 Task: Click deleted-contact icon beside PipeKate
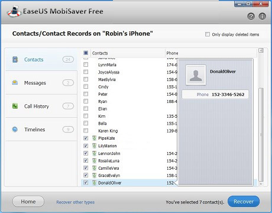[x=95, y=138]
